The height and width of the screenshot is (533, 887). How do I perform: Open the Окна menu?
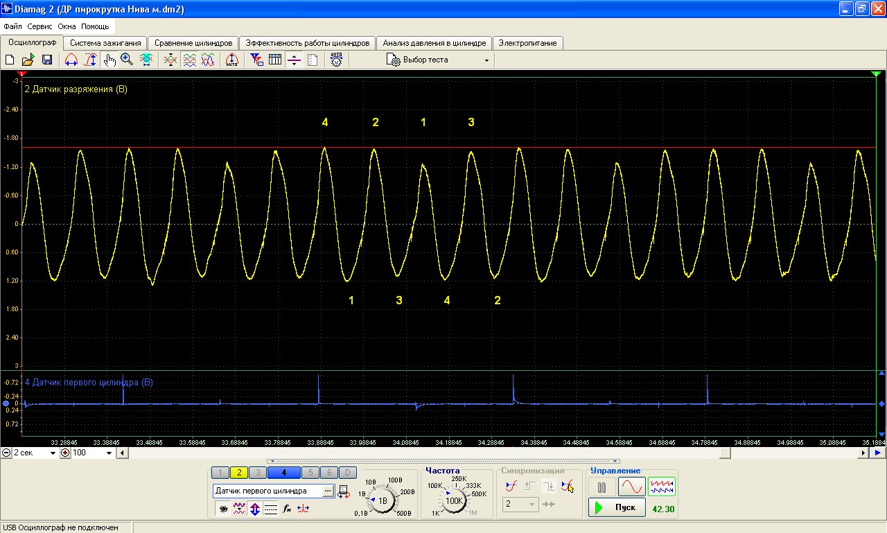[x=67, y=26]
